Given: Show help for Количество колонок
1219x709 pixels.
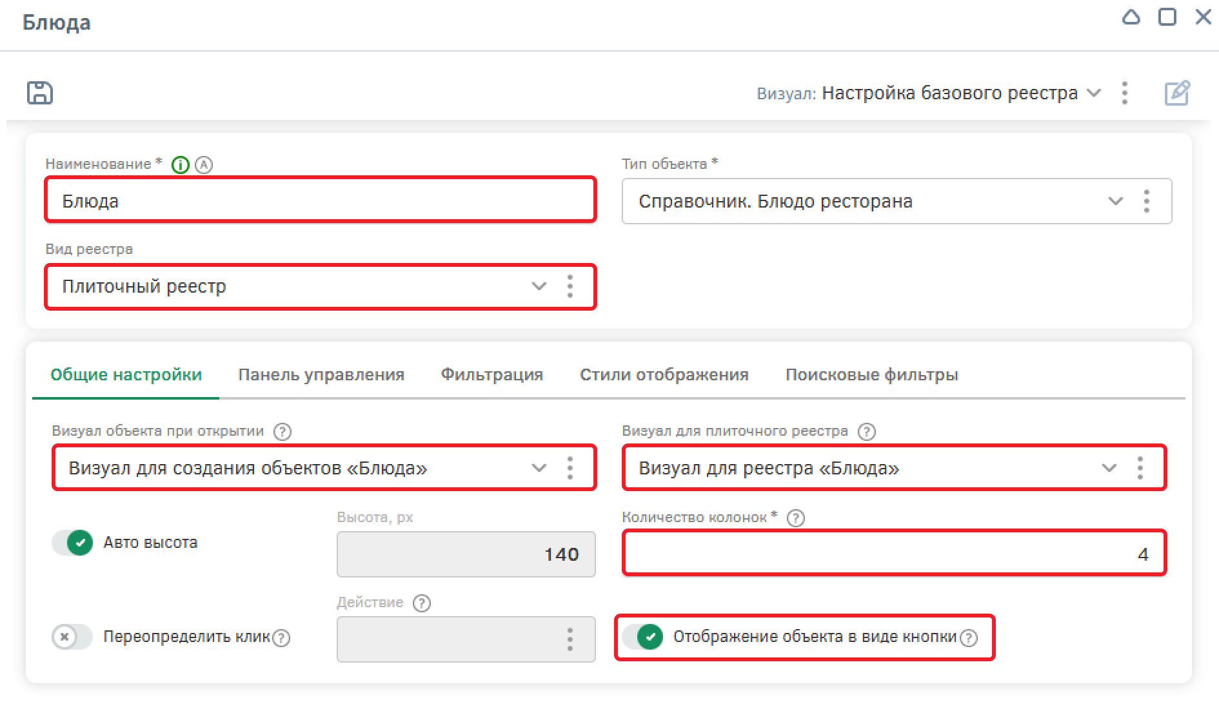Looking at the screenshot, I should pos(796,518).
